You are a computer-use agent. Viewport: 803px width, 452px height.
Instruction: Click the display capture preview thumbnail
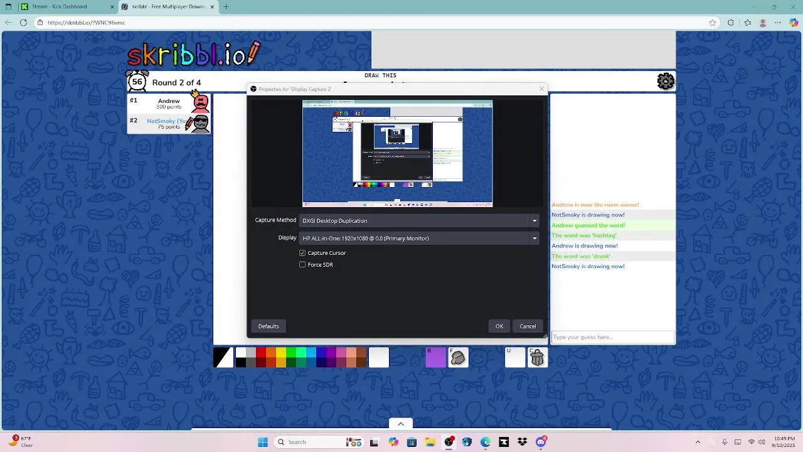click(398, 153)
